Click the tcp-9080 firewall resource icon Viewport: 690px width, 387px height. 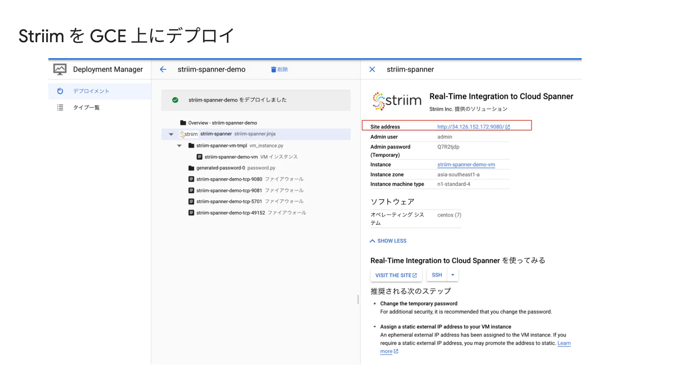[191, 179]
